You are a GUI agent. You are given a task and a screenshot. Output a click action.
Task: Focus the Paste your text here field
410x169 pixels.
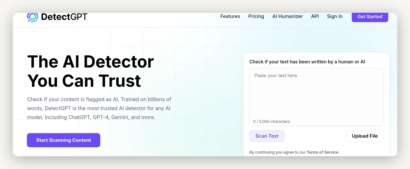pos(316,97)
